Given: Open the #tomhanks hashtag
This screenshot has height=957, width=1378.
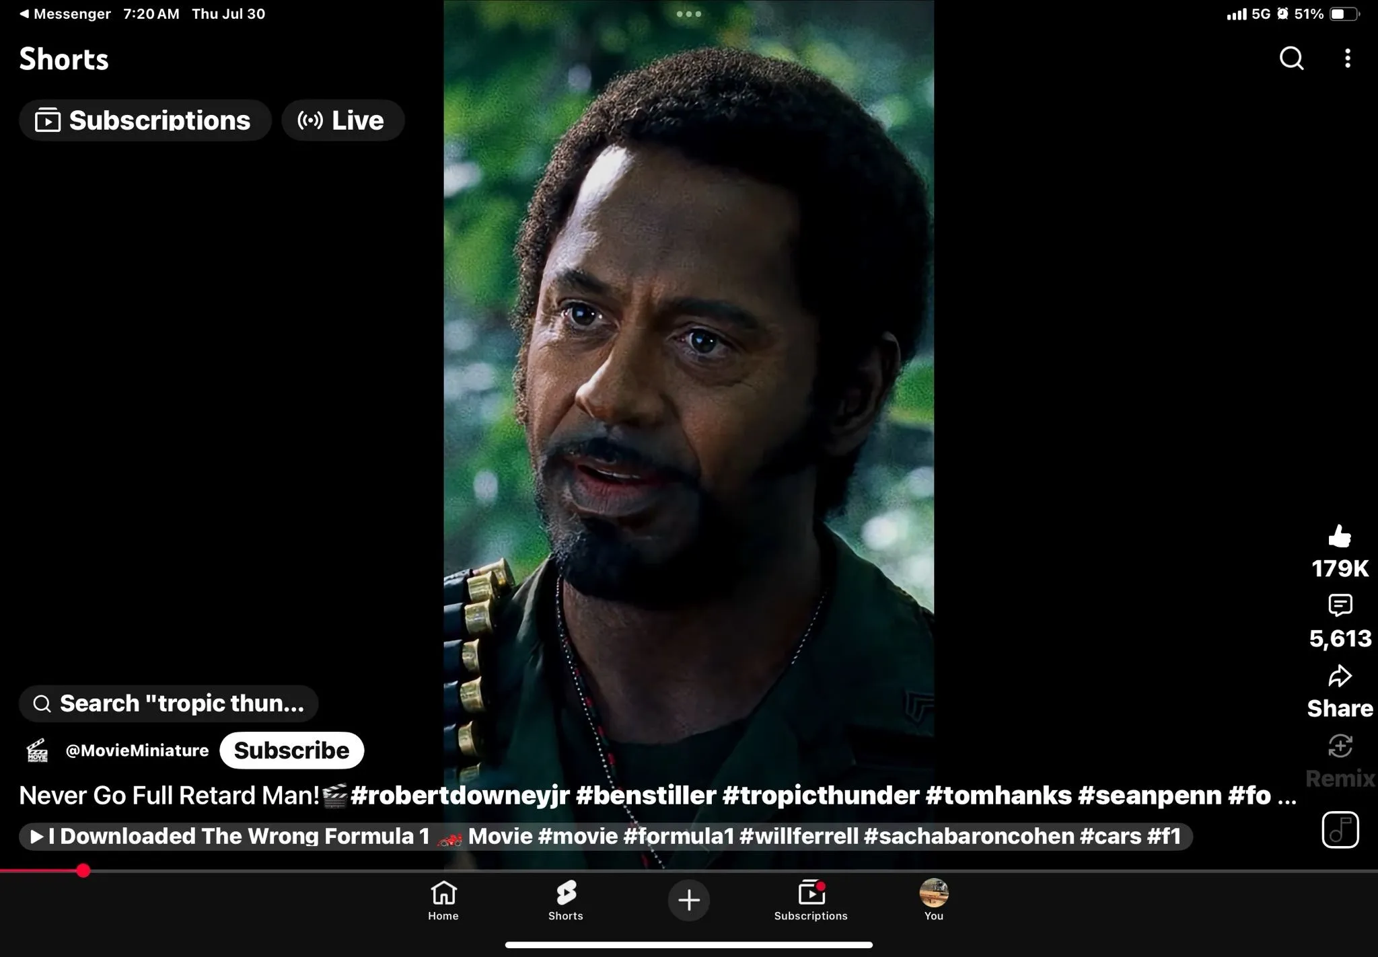Looking at the screenshot, I should click(999, 796).
